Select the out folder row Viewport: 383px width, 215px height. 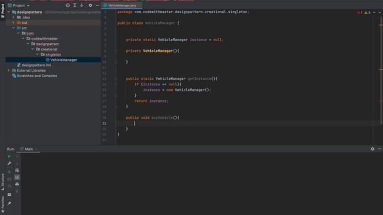53,23
